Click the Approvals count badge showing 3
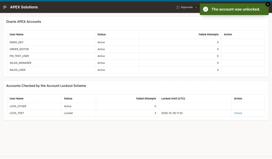 point(196,7)
